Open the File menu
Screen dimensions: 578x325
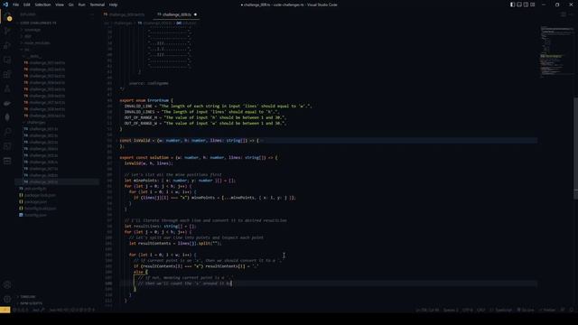(16, 5)
